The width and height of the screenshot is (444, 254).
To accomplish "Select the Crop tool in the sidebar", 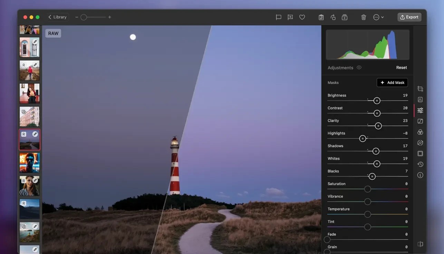I will [x=420, y=89].
